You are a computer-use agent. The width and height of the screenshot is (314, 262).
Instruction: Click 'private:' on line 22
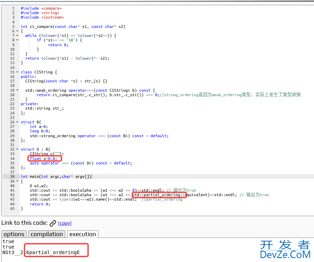(30, 104)
